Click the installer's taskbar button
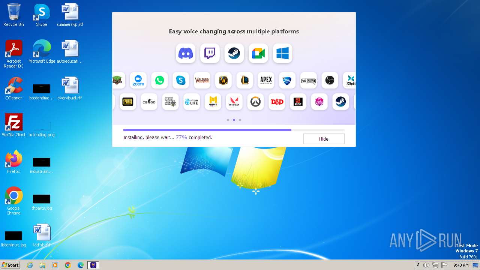The width and height of the screenshot is (480, 270). click(93, 265)
